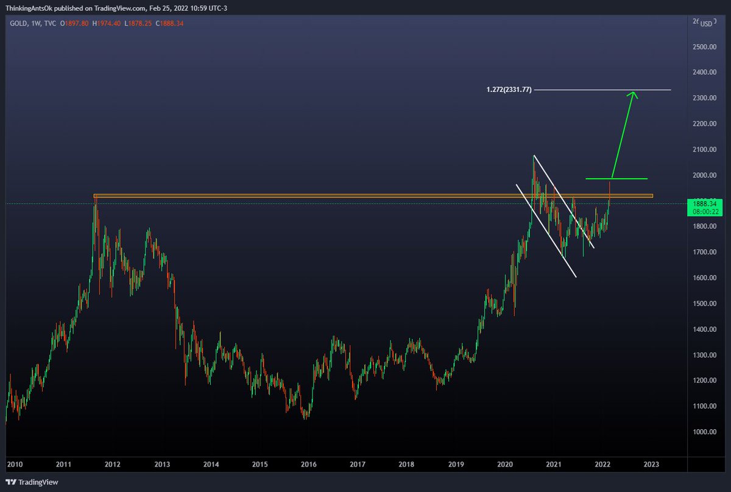The height and width of the screenshot is (492, 731).
Task: Click the 1800.00 price axis label
Action: 704,227
